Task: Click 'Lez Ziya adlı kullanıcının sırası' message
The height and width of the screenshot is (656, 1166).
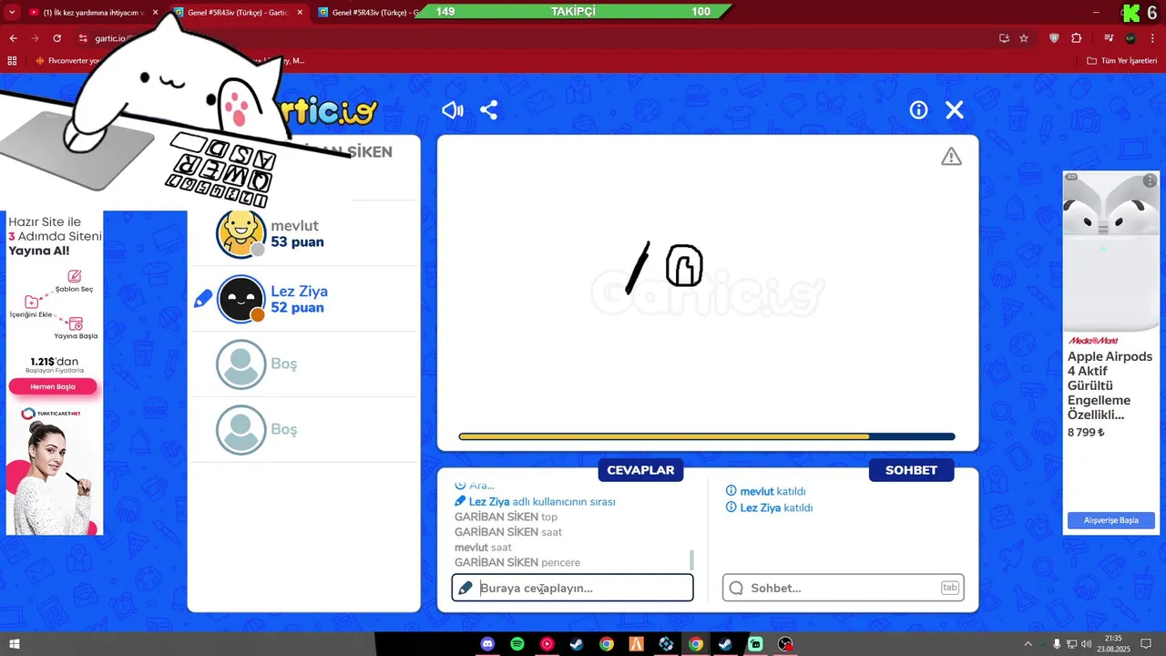Action: point(542,502)
